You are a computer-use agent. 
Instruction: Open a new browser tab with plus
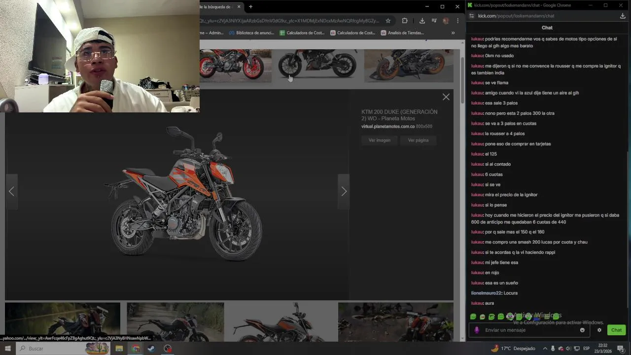pos(250,7)
